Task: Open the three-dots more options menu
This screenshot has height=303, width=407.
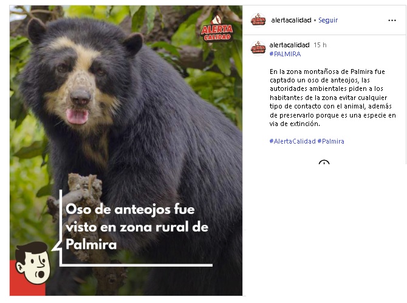Action: click(x=392, y=21)
